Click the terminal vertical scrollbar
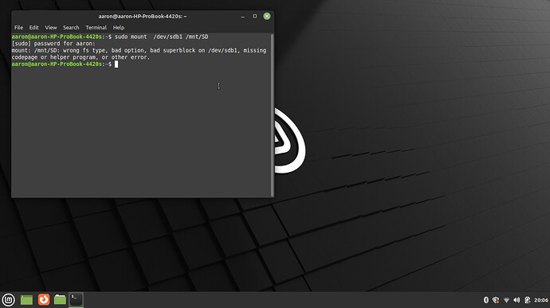This screenshot has height=308, width=550. (272, 115)
